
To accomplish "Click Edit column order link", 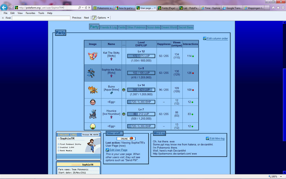I will pyautogui.click(x=217, y=38).
